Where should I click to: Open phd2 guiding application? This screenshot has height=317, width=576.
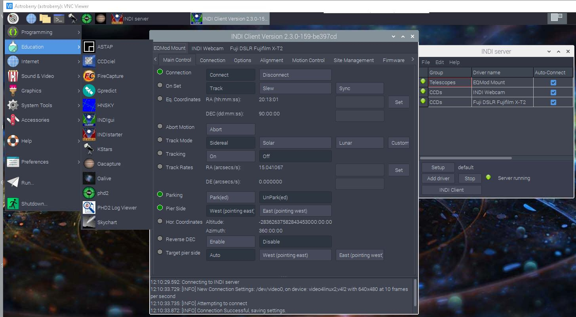point(117,193)
